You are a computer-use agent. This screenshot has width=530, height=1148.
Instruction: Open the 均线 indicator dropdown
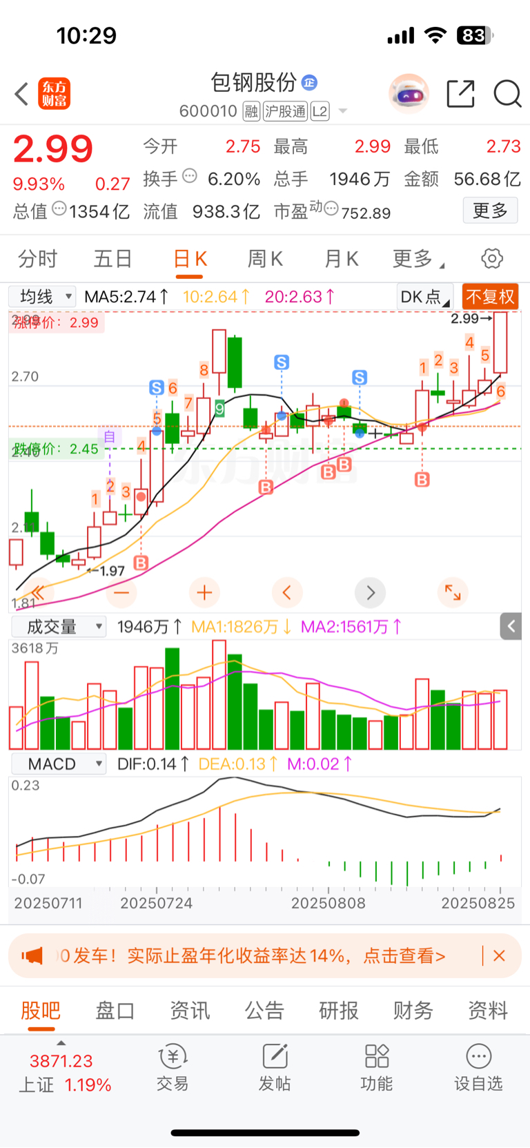pyautogui.click(x=42, y=297)
